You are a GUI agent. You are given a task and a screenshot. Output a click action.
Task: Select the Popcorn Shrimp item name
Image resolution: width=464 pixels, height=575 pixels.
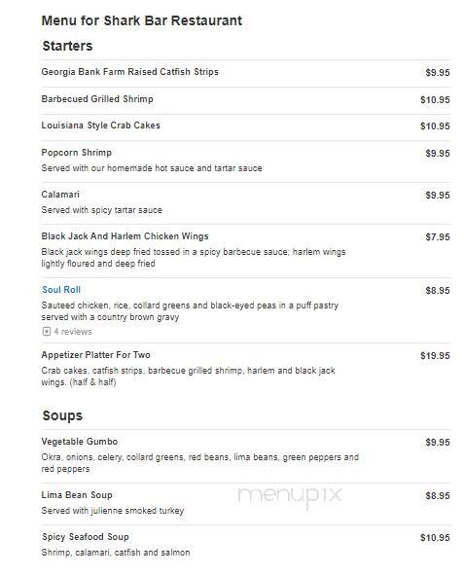coord(77,153)
